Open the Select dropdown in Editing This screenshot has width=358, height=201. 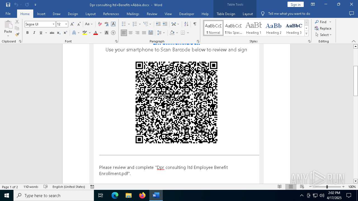pos(323,35)
